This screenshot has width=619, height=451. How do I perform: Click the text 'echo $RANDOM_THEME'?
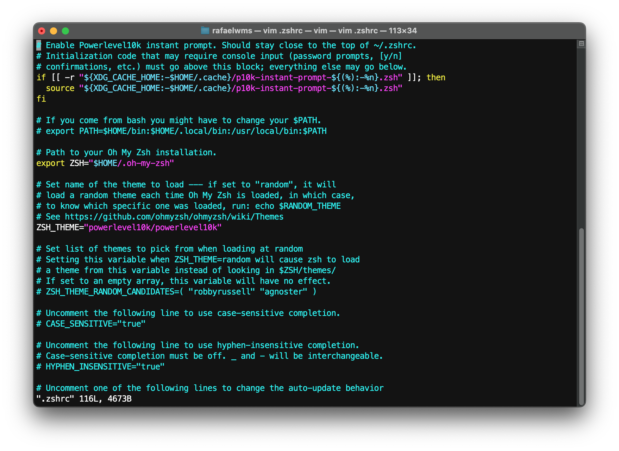[x=298, y=206]
